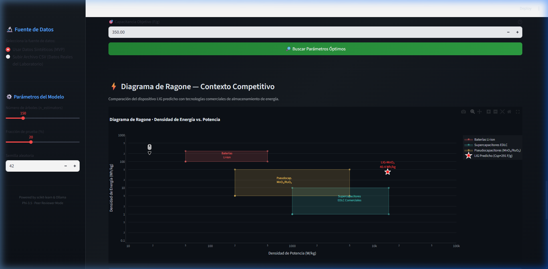
Task: Open the three-dot options menu
Action: 539,8
